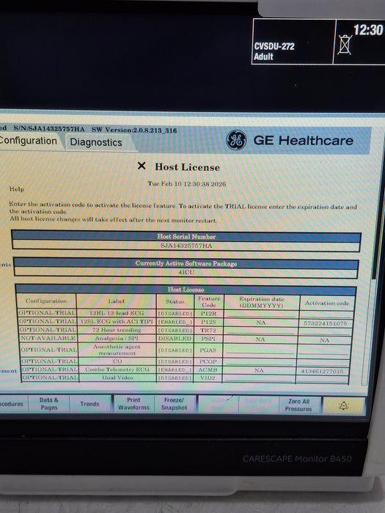Open CVSDU-272 Adult patient info area
This screenshot has width=385, height=513.
click(x=293, y=42)
